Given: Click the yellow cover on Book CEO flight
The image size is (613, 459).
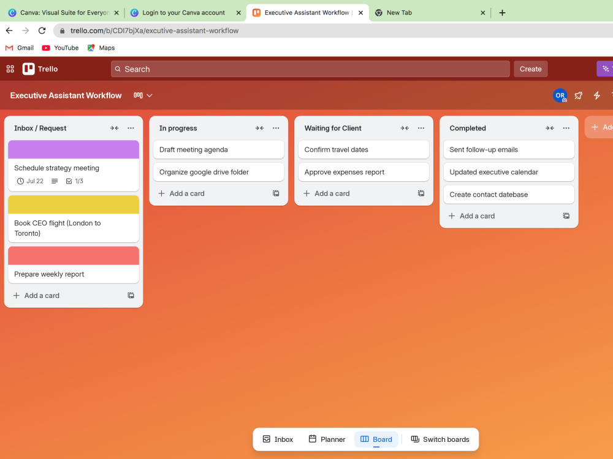Looking at the screenshot, I should 74,204.
